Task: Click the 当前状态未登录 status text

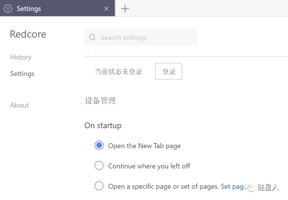Action: (119, 71)
